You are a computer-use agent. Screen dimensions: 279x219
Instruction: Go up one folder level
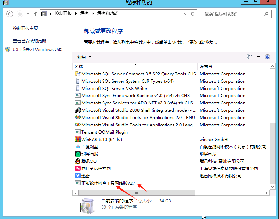pos(36,14)
